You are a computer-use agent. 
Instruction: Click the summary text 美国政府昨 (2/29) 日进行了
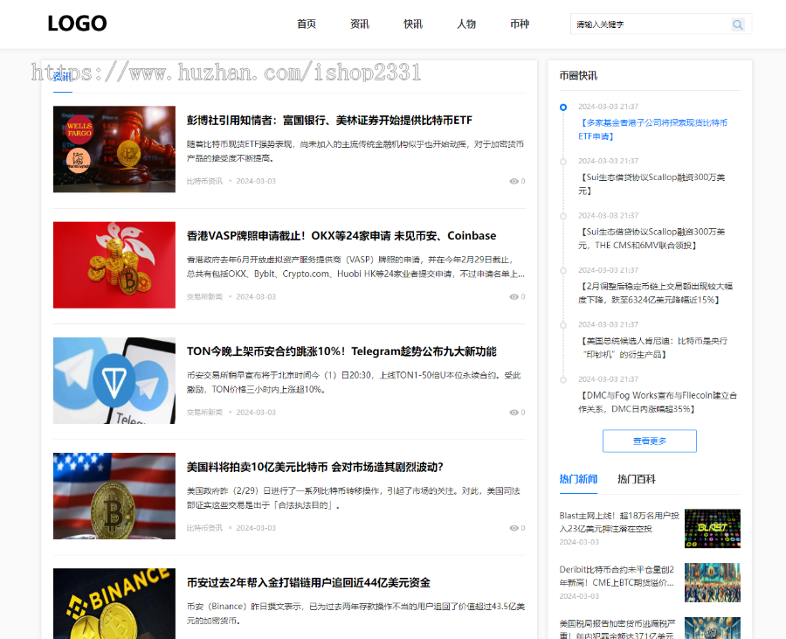tap(354, 498)
